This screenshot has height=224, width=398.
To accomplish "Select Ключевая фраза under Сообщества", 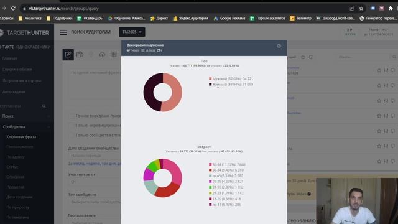I will tap(21, 137).
